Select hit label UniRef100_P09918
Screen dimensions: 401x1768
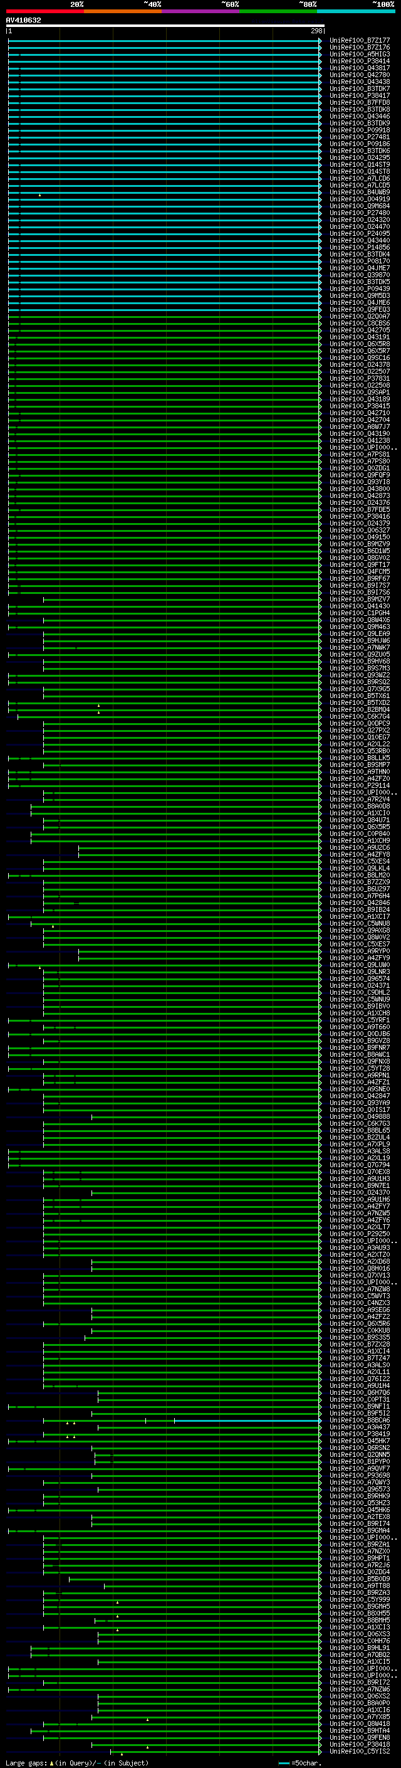pos(360,130)
